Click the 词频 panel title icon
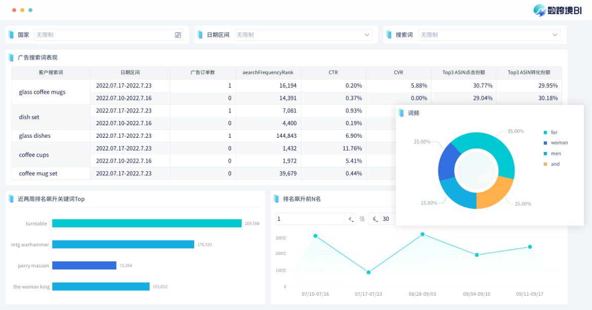Viewport: 592px width, 310px height. [x=401, y=113]
